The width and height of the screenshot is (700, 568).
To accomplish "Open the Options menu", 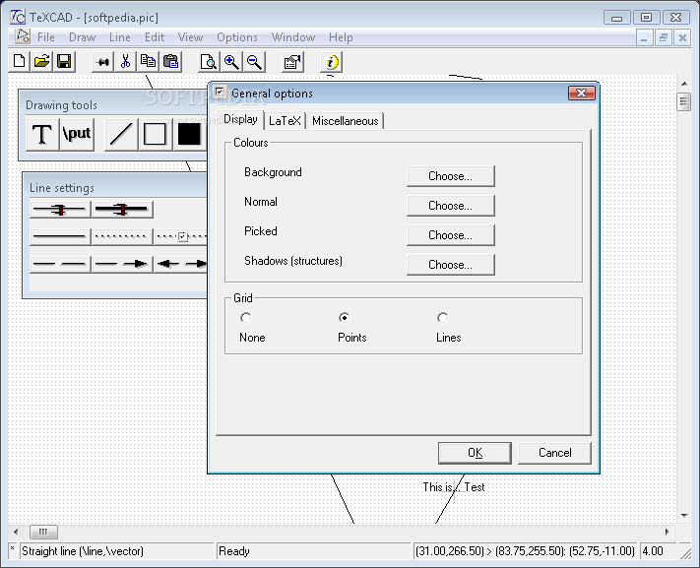I will tap(237, 37).
